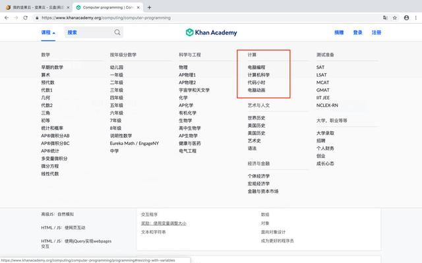Open the 按年级分数学 category heading
The height and width of the screenshot is (263, 422).
point(123,55)
